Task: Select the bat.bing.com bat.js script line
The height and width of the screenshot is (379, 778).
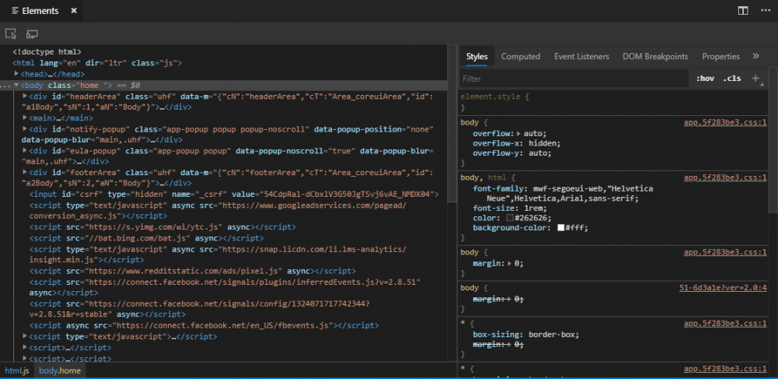Action: [x=146, y=237]
